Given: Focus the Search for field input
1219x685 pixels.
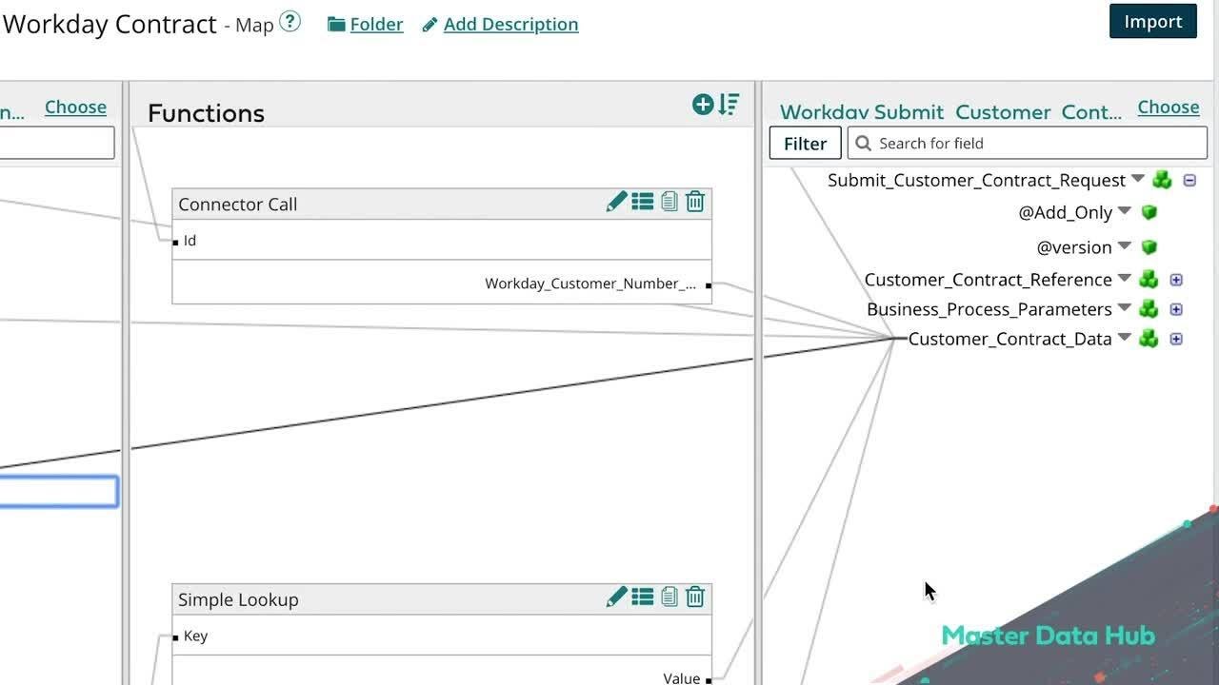Looking at the screenshot, I should [x=1028, y=143].
